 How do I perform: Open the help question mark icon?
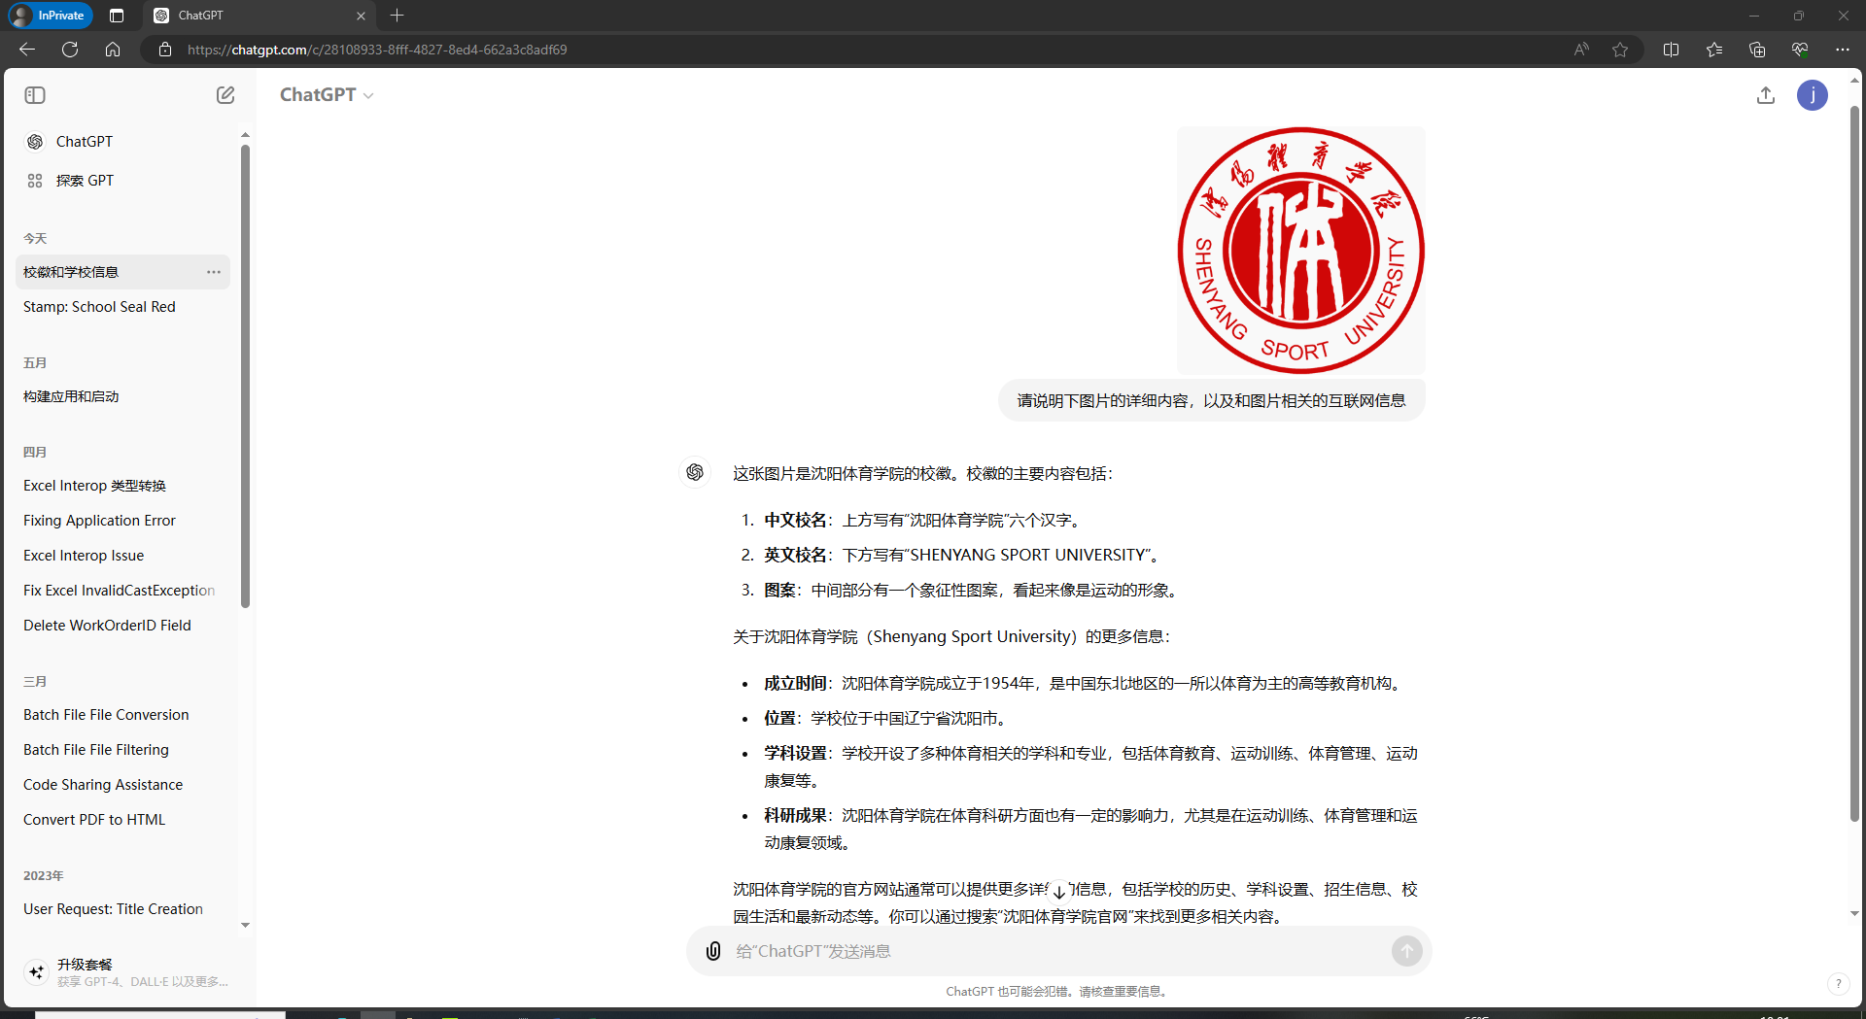point(1838,983)
